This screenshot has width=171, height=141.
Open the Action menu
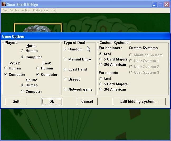click(x=26, y=10)
